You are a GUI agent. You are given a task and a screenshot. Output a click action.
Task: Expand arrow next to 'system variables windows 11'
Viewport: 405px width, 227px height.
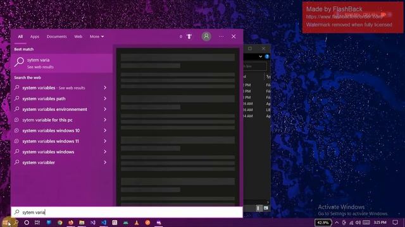105,141
